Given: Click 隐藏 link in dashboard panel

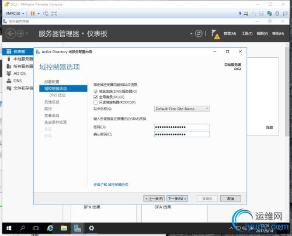Looking at the screenshot, I should [x=269, y=127].
